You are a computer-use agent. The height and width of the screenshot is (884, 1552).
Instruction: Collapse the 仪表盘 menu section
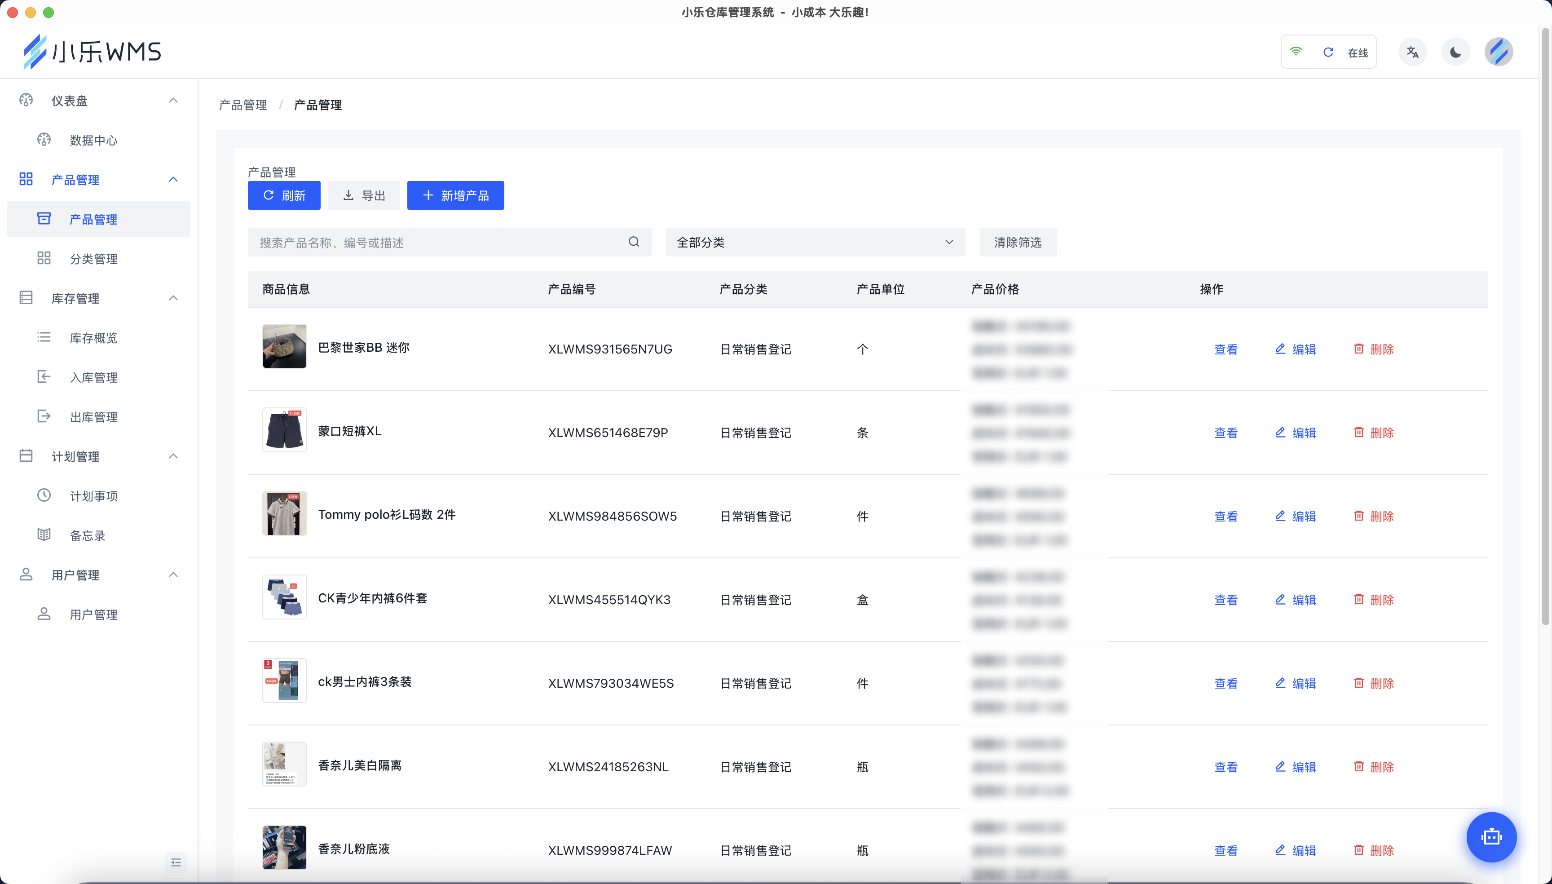173,100
